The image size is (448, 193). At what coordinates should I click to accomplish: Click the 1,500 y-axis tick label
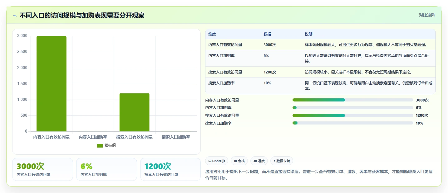click(x=22, y=84)
